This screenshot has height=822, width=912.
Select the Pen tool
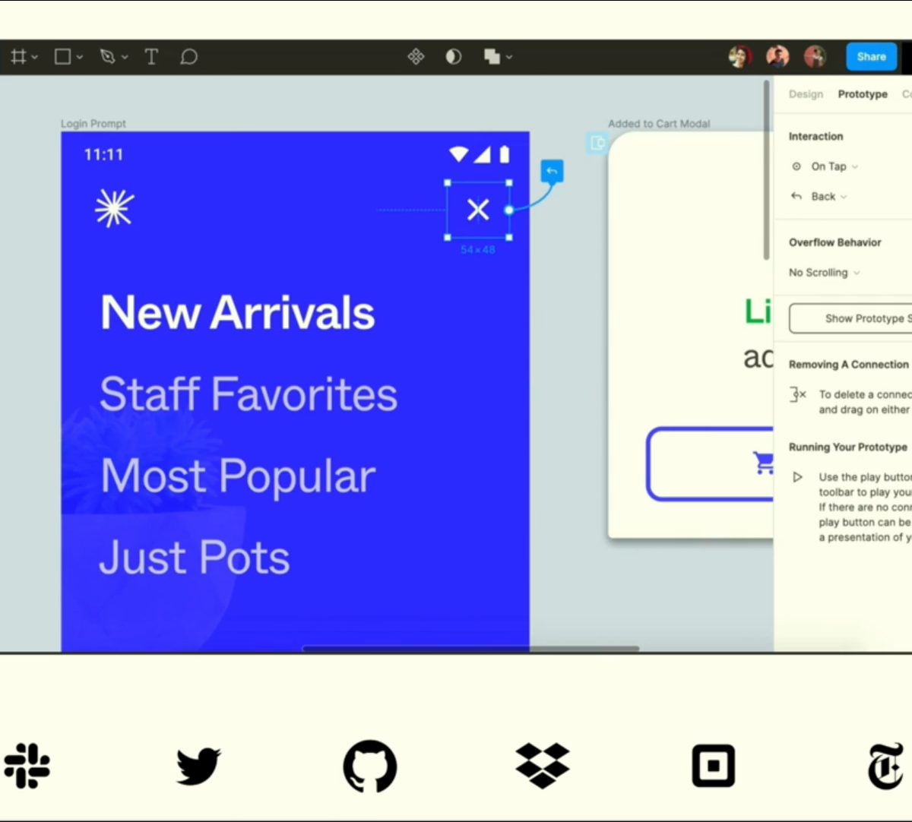pyautogui.click(x=107, y=57)
